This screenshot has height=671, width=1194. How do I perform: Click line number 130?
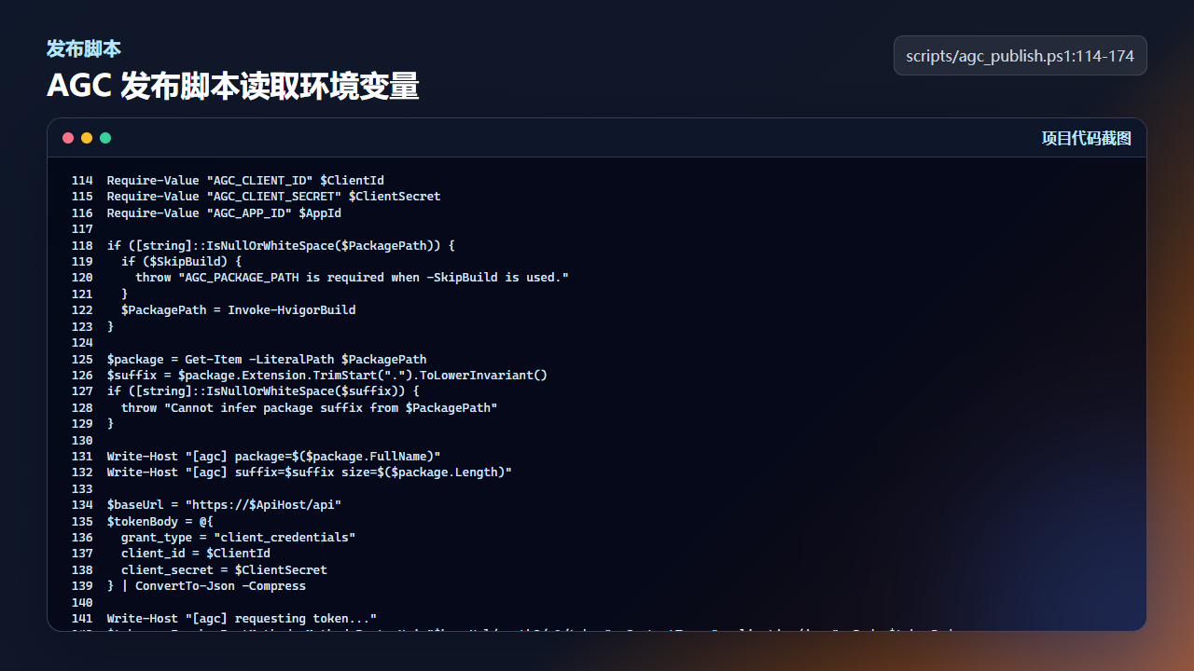[82, 441]
